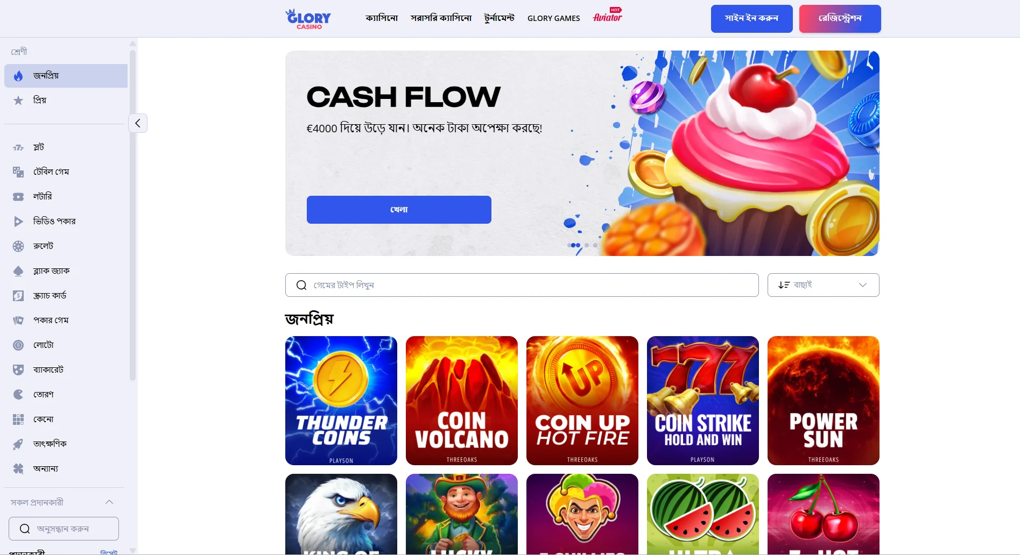Open the লটারি ticket icon category
This screenshot has height=555, width=1020.
click(x=18, y=197)
